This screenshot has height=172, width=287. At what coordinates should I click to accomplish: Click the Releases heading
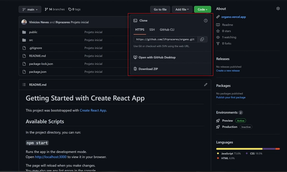pos(223,59)
